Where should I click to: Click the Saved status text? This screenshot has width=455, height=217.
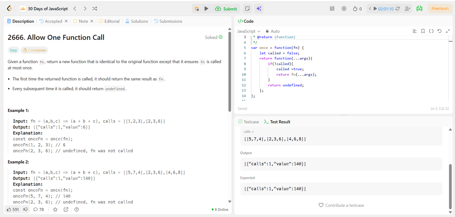click(242, 109)
